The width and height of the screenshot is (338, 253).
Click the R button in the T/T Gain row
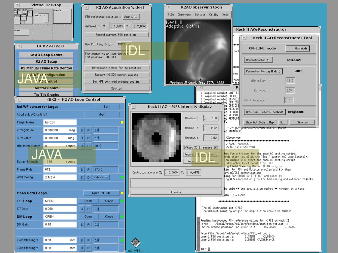click(88, 209)
